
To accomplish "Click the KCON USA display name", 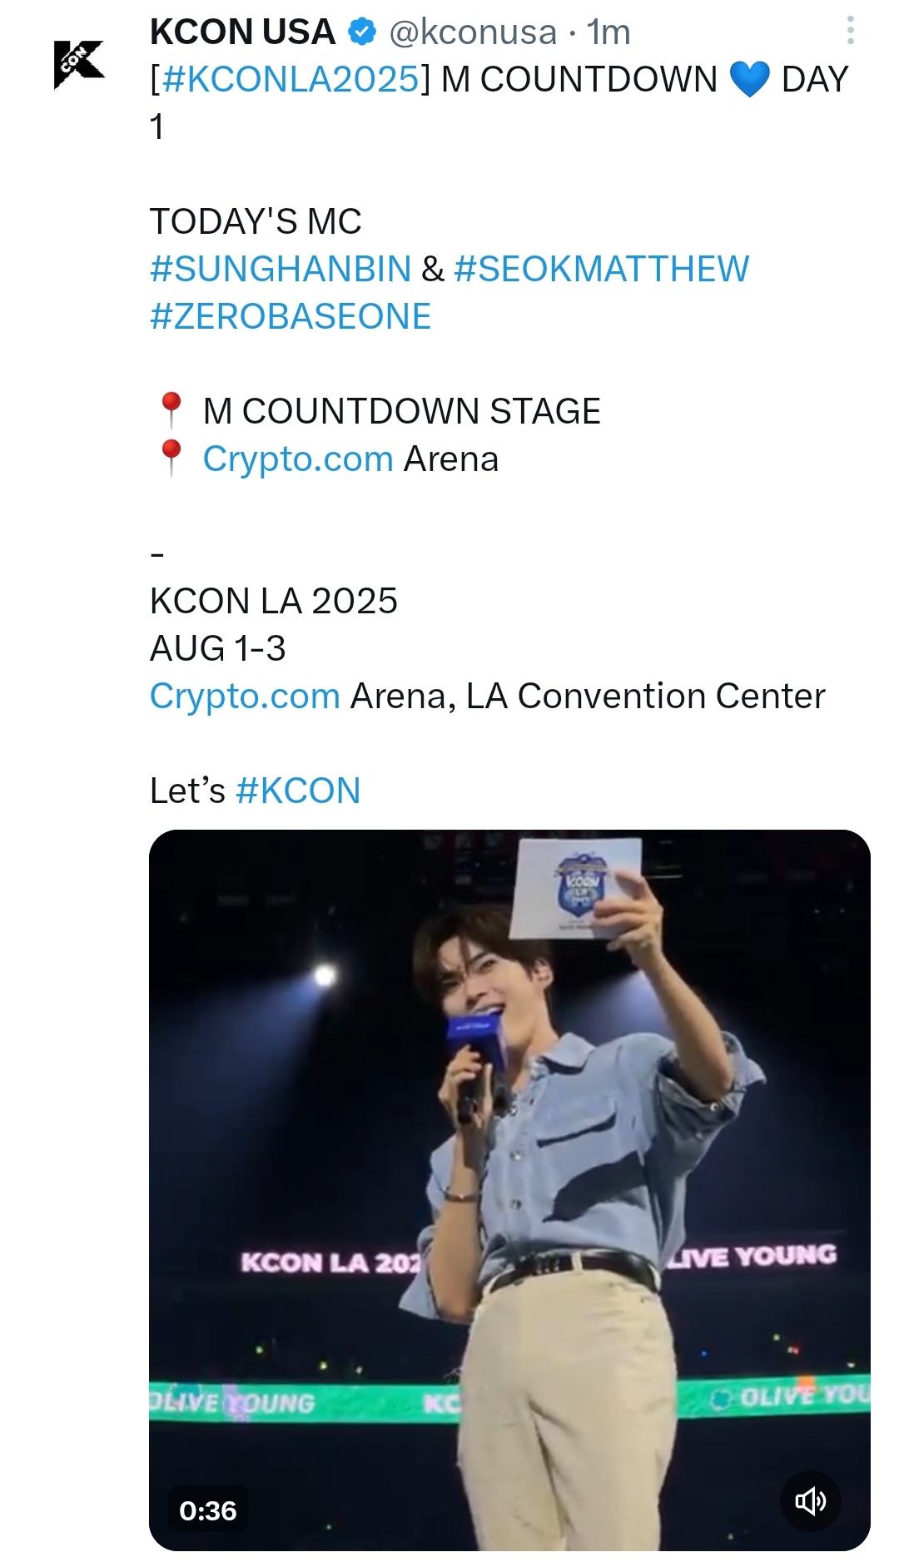I will [x=242, y=32].
